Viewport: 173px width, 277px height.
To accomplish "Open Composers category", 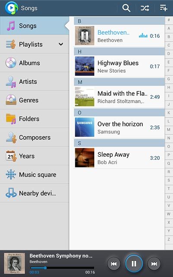I will coord(35,138).
